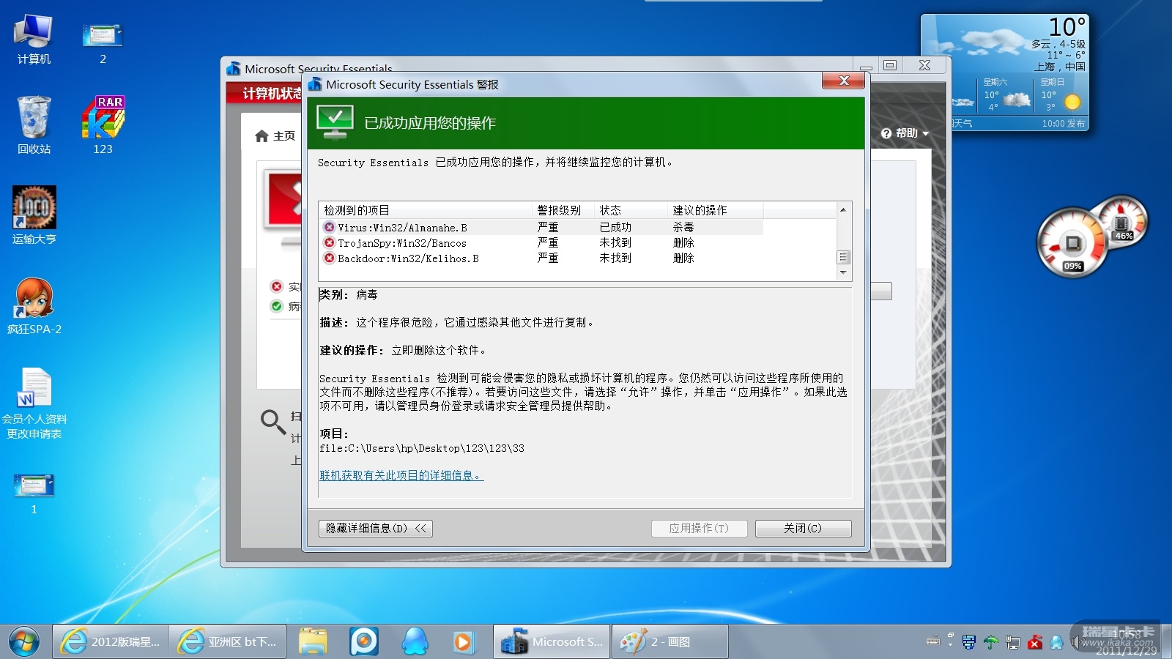Open the PPTV player taskbar icon

click(x=364, y=641)
